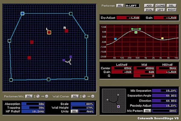Screen dimensions: 181x121
Task: Click the right green Q width handle
Action: (140, 29)
